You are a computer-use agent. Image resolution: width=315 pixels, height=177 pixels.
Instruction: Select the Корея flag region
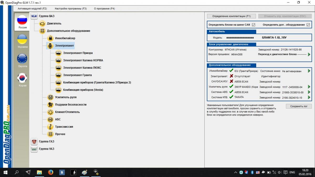(x=22, y=80)
